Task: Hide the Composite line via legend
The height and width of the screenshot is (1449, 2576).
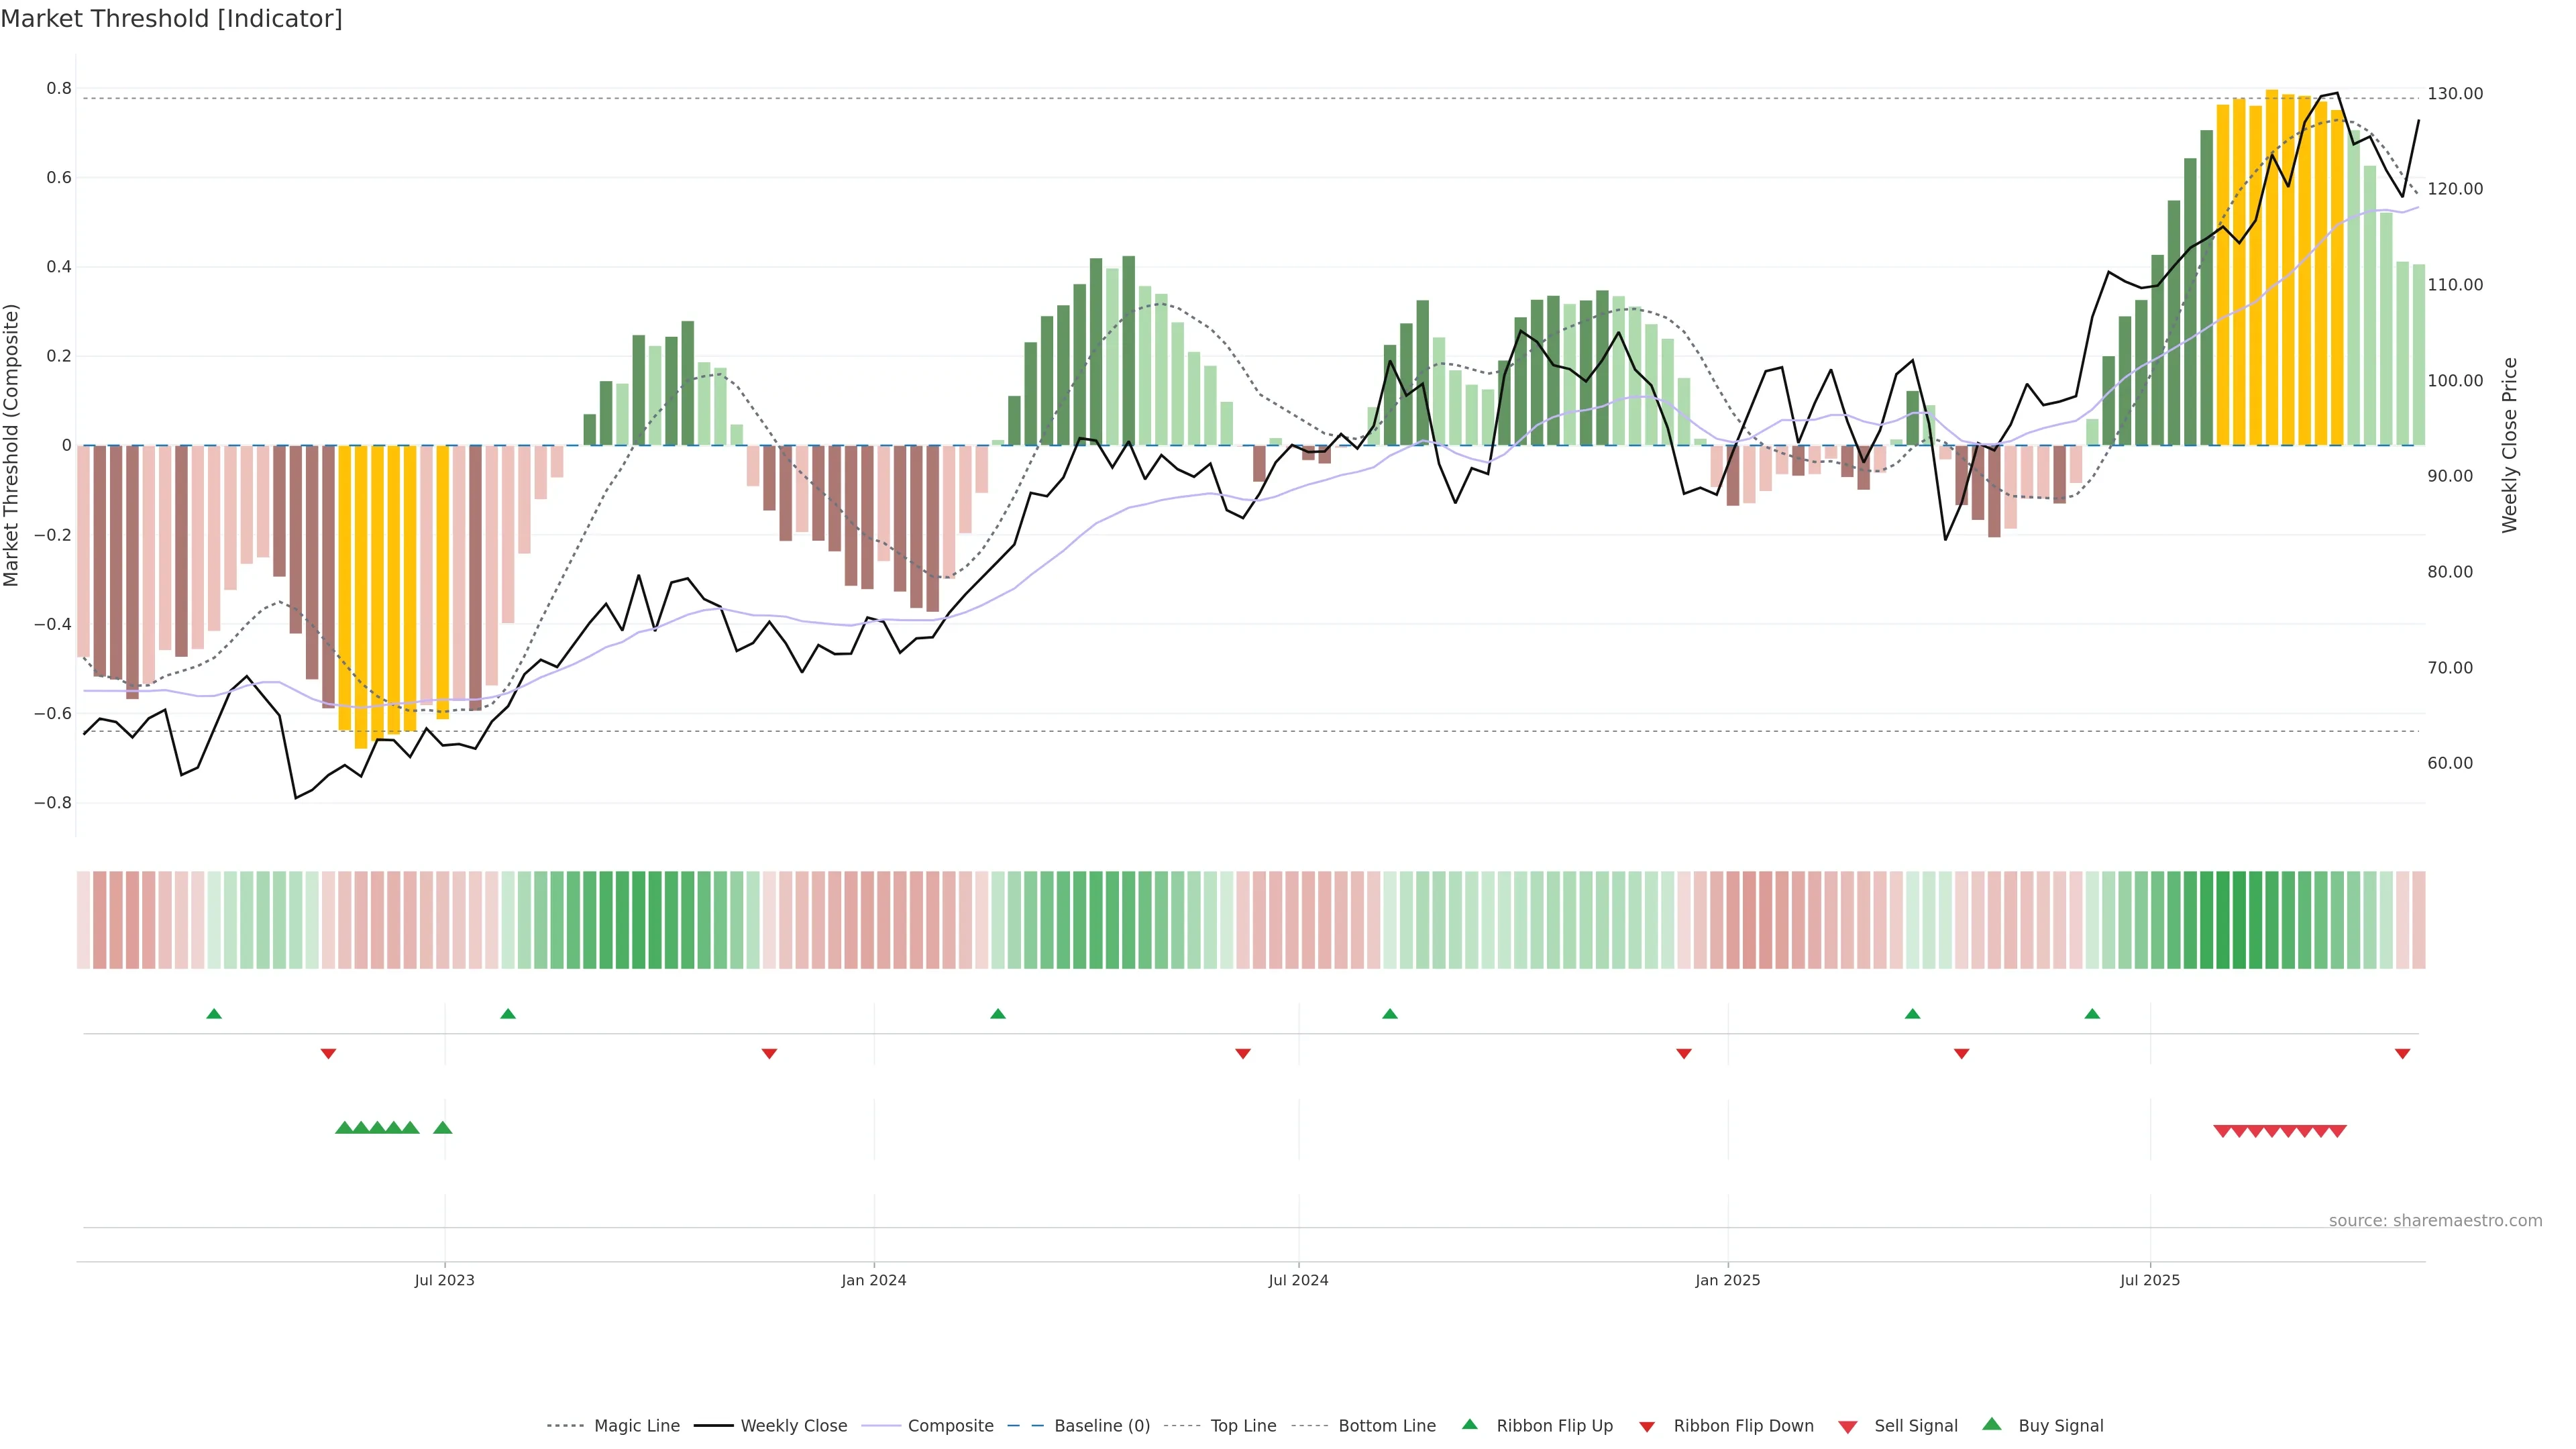Action: tap(950, 1425)
